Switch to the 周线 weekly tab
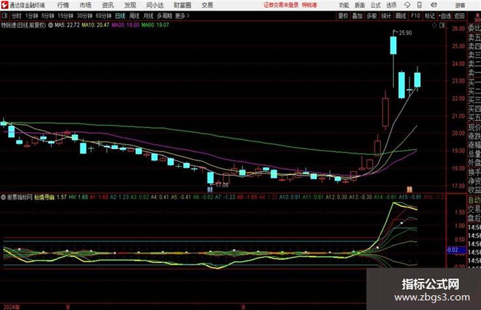This screenshot has height=310, width=481. tap(134, 16)
